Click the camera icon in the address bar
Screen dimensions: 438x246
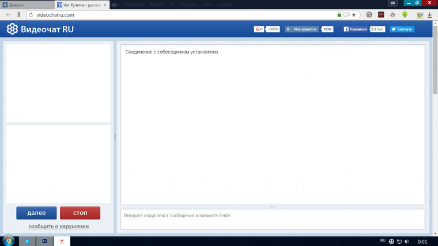pyautogui.click(x=346, y=14)
